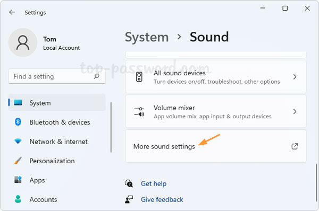
Task: Select System in the sidebar
Action: tap(57, 103)
